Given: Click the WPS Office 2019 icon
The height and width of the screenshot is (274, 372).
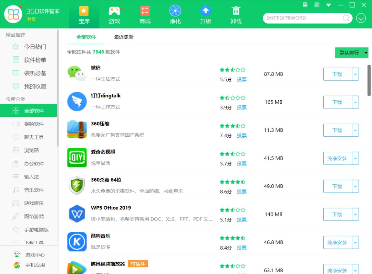Looking at the screenshot, I should [x=77, y=214].
